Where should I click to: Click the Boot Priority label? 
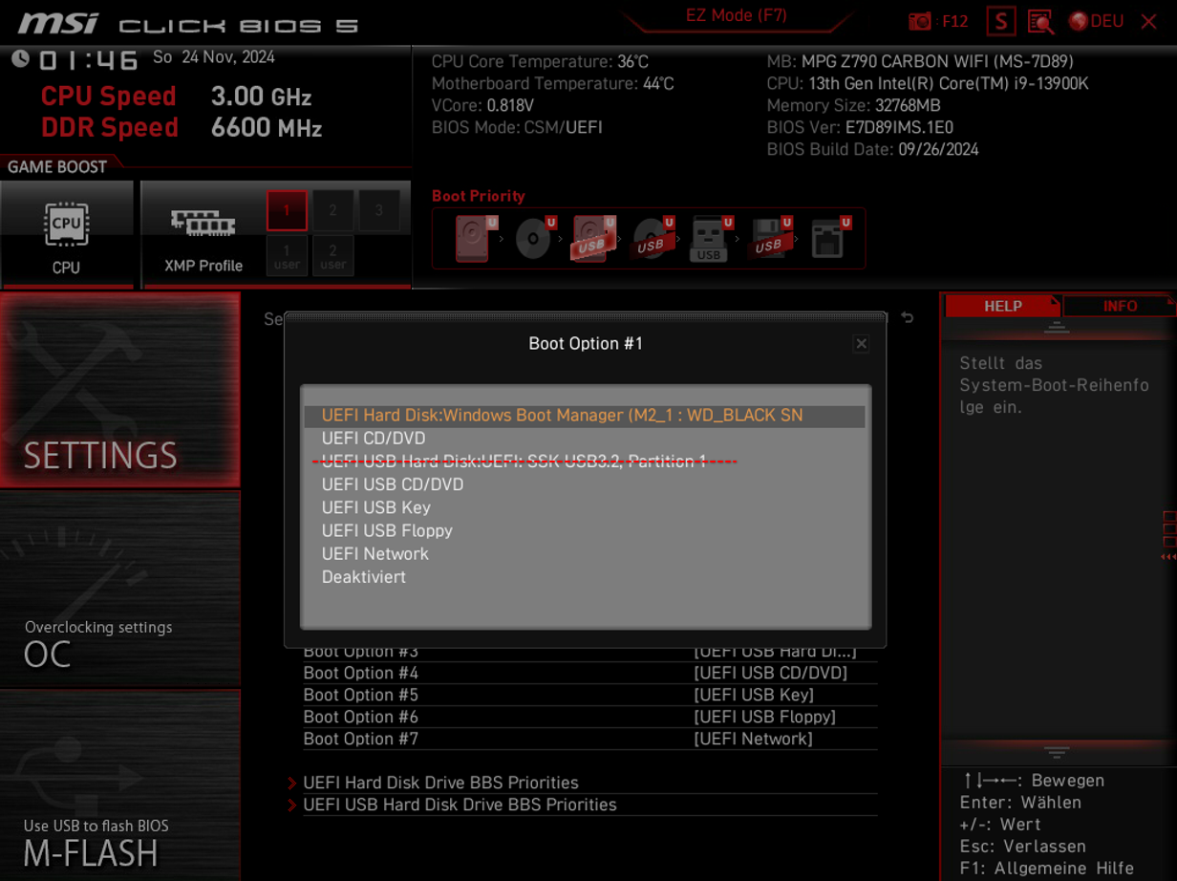(x=479, y=196)
